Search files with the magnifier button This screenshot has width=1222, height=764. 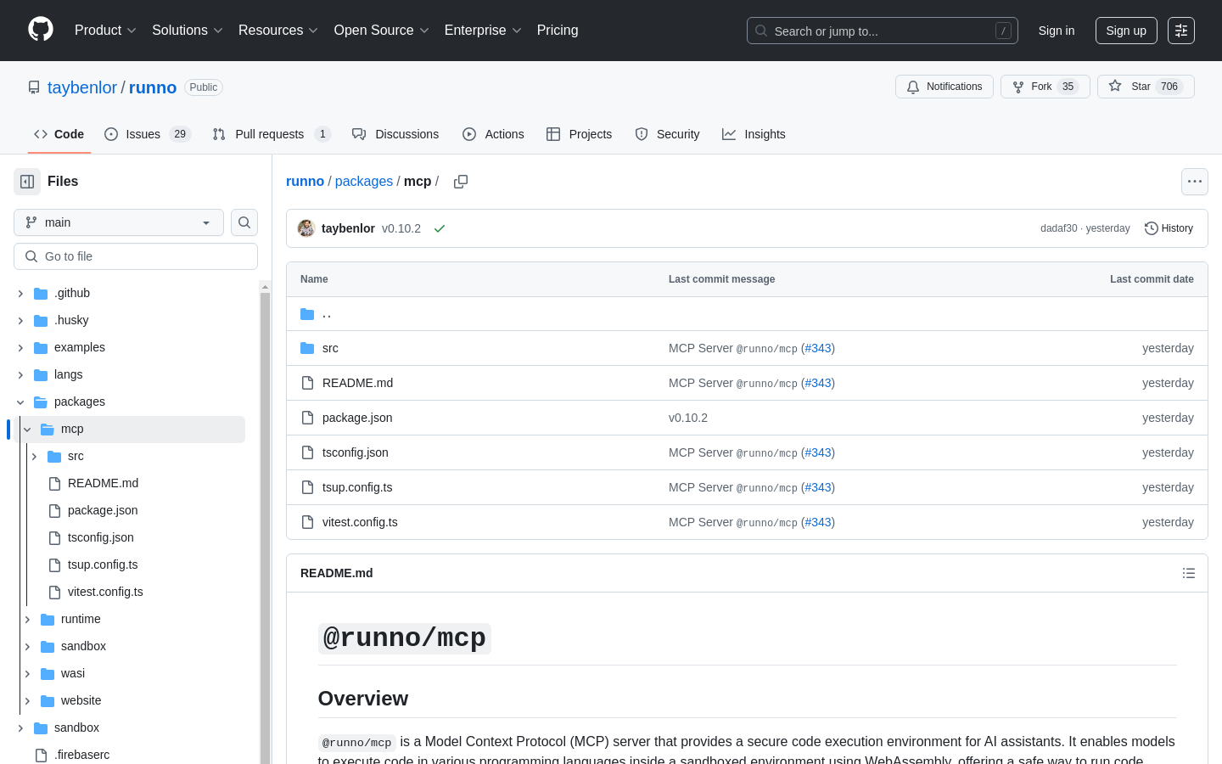pos(244,222)
